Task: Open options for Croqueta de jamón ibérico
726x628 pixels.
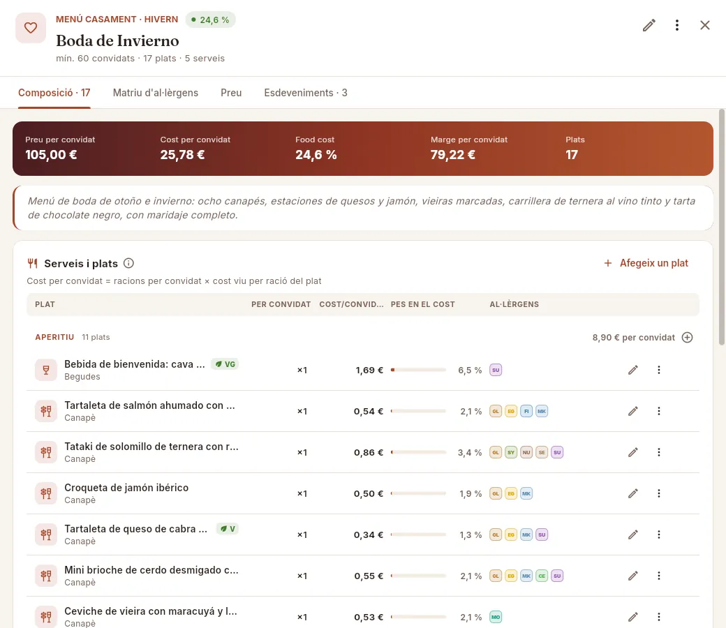Action: click(659, 493)
